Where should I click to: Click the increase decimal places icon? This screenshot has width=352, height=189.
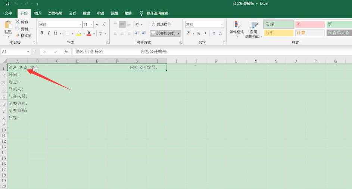214,33
